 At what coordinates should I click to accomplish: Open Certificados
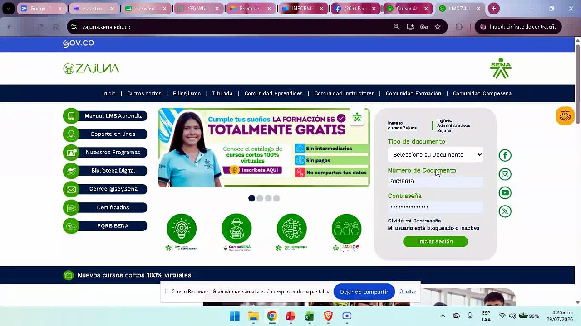pos(105,207)
